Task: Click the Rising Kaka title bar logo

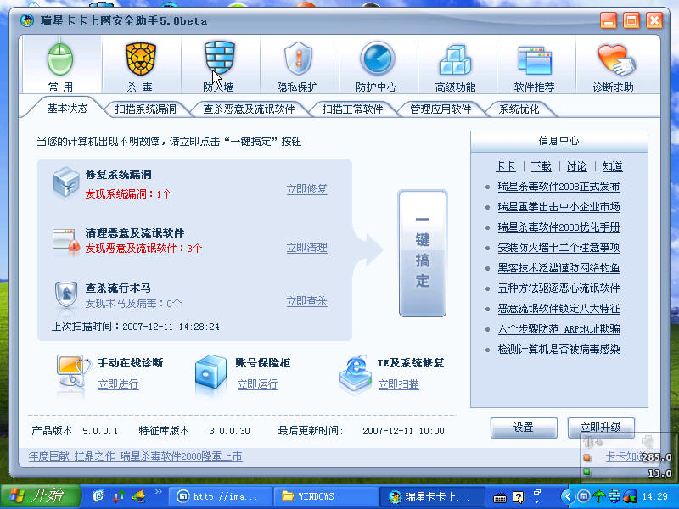Action: (27, 20)
